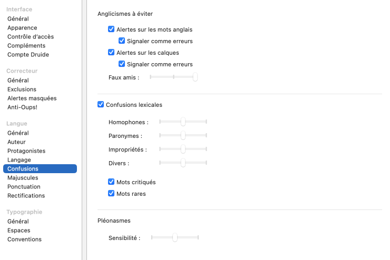This screenshot has height=260, width=390.
Task: Click the Pléonasmes Sensibilité slider handle
Action: click(175, 238)
